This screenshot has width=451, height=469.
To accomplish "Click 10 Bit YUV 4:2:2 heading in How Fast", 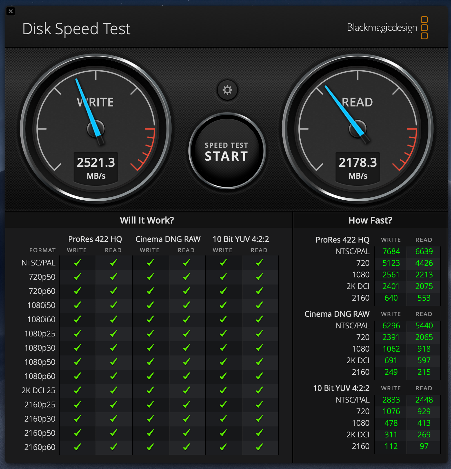I will 341,388.
